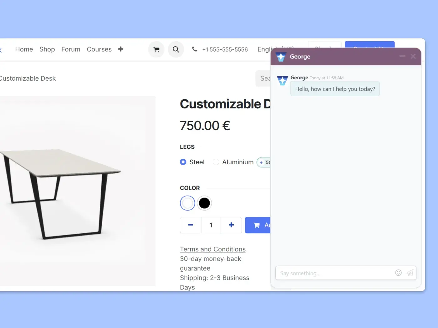Open the shopping cart icon

coord(156,49)
